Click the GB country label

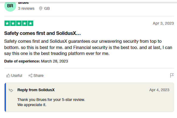(x=47, y=8)
